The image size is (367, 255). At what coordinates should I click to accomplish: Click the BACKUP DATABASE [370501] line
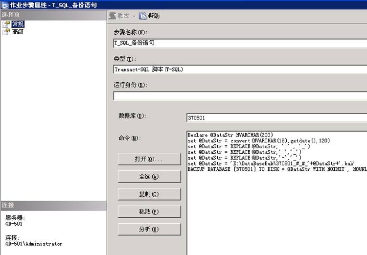(277, 169)
